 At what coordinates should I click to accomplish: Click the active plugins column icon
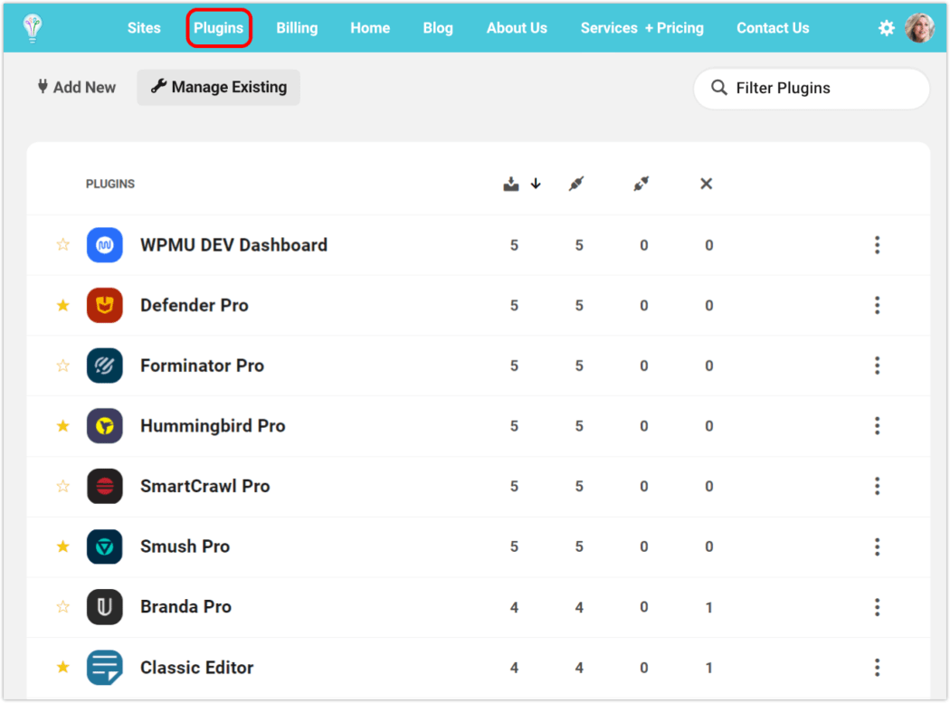click(576, 184)
